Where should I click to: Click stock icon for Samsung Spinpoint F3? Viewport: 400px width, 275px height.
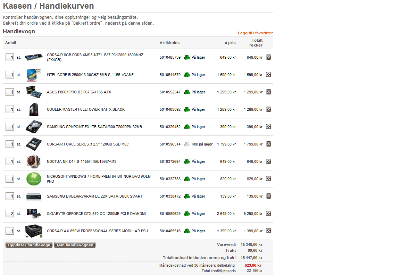pyautogui.click(x=187, y=127)
